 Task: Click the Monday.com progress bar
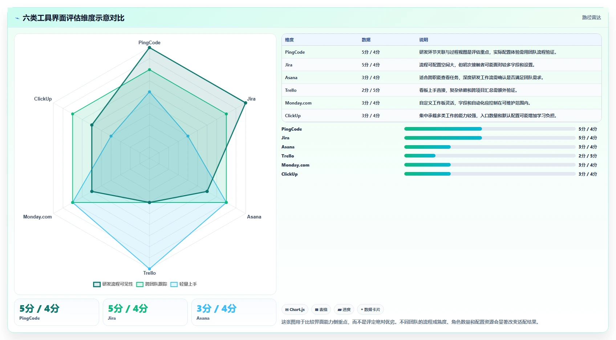[x=490, y=165]
